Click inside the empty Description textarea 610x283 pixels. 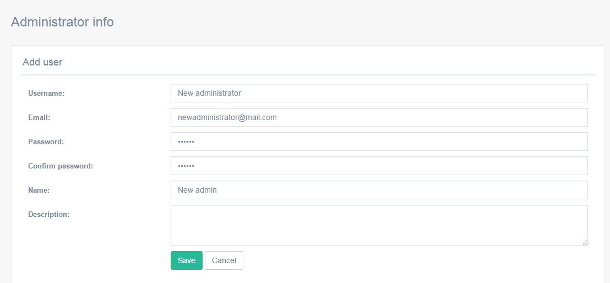(x=379, y=225)
